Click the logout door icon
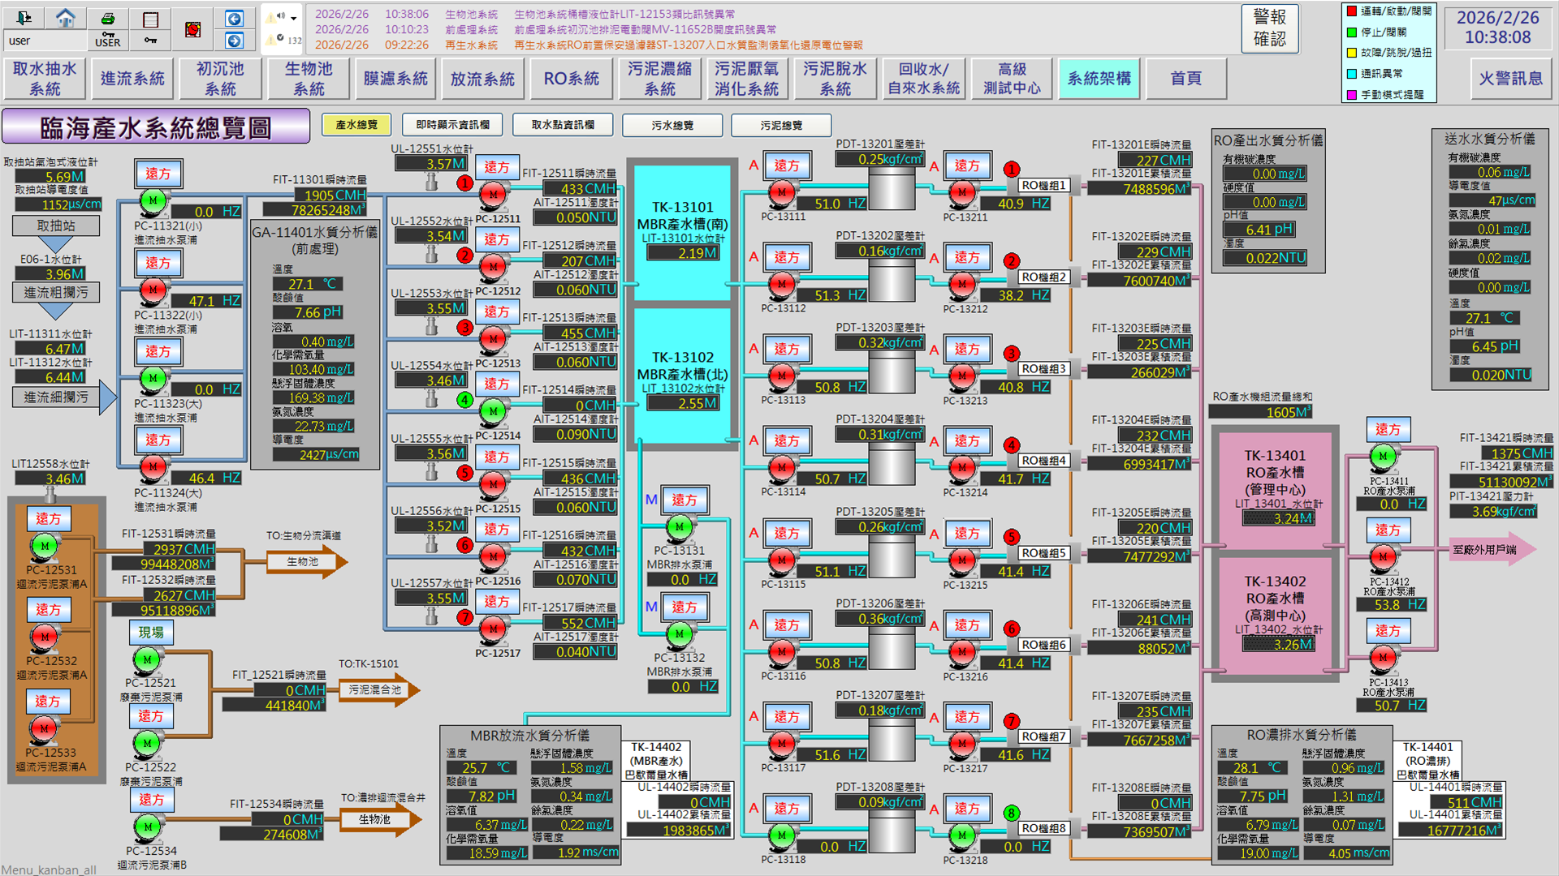The width and height of the screenshot is (1559, 876). point(24,17)
